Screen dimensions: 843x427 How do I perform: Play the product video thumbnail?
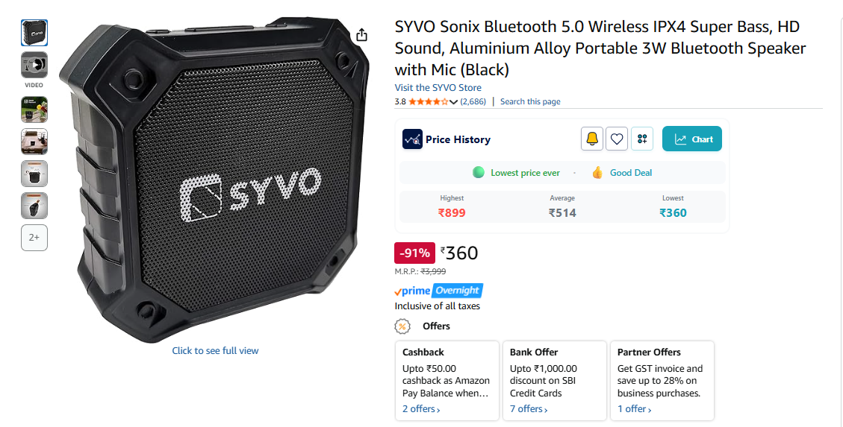point(34,65)
